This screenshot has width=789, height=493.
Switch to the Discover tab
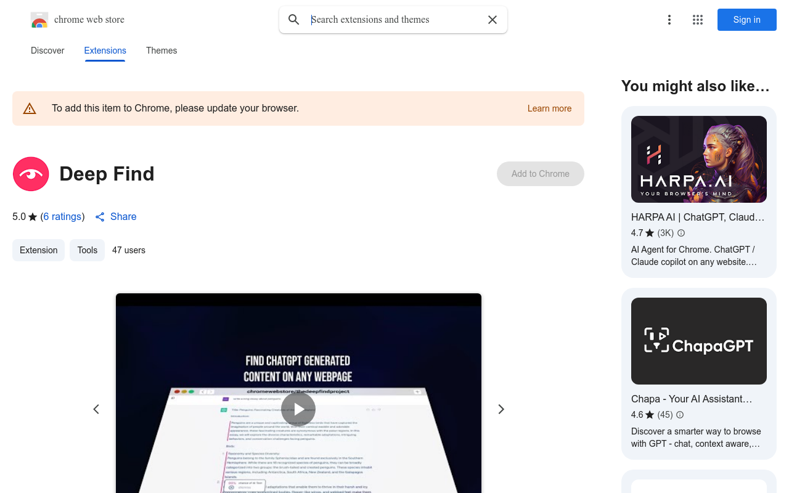(47, 51)
